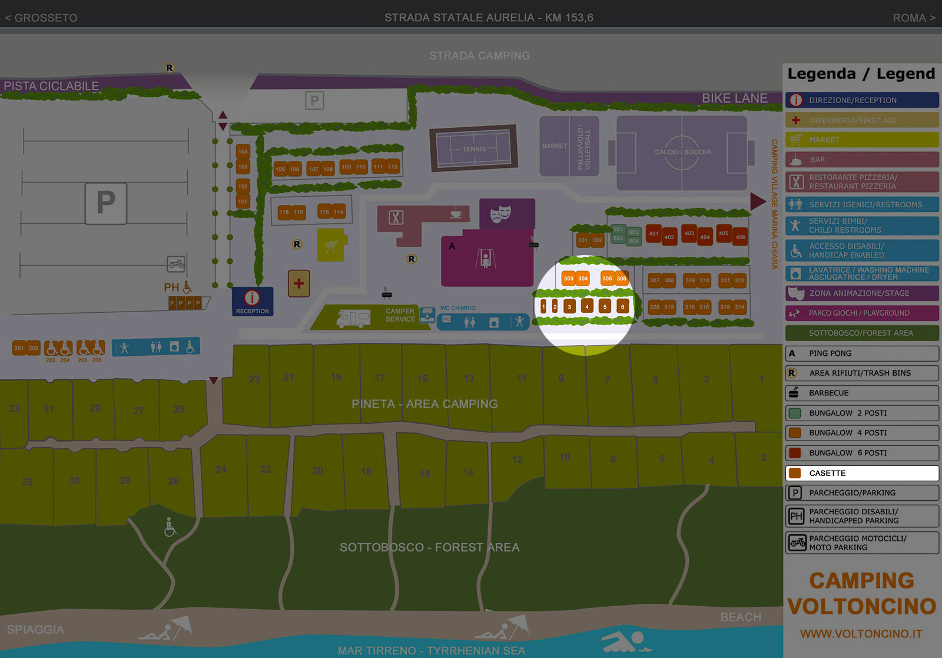942x658 pixels.
Task: Click the camper van icon
Action: tap(353, 319)
